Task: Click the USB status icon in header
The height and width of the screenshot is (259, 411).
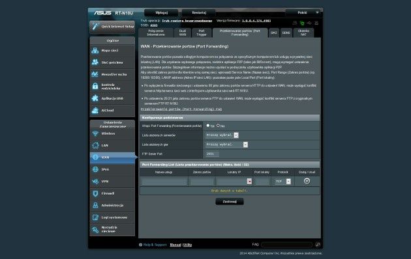Action: pyautogui.click(x=309, y=23)
